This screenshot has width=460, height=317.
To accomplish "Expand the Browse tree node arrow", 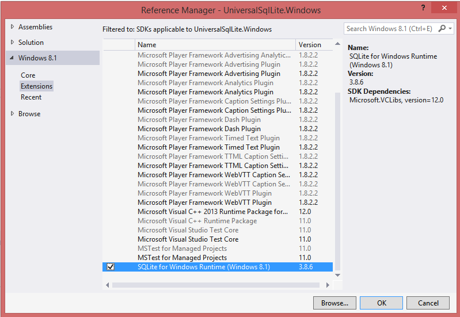I will tap(12, 113).
